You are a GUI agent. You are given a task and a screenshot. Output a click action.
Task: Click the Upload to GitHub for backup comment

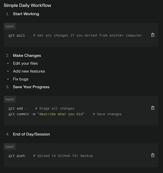coord(63,156)
